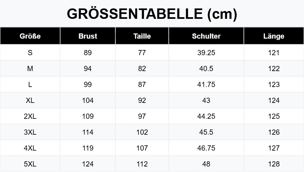Select the Länge column header
This screenshot has width=304, height=172.
(x=274, y=36)
